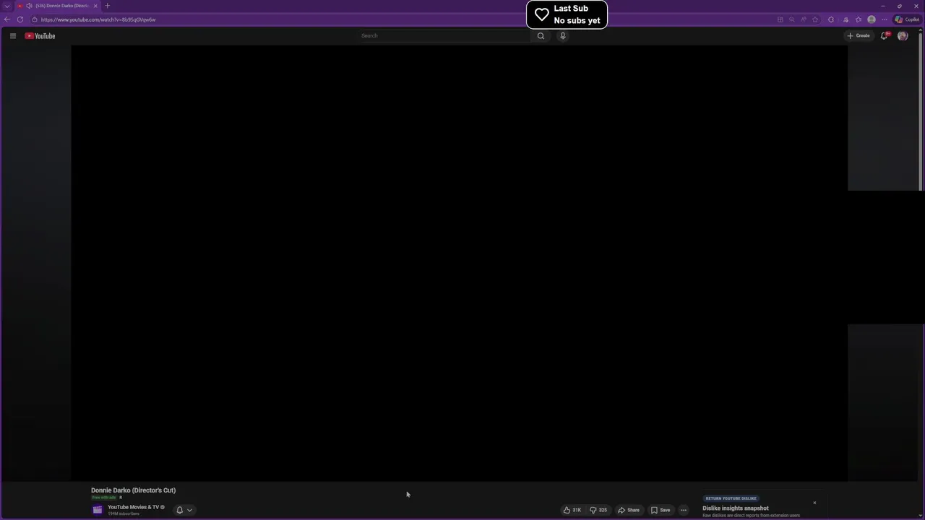Like the video with the thumbs-up button
The height and width of the screenshot is (520, 925).
click(572, 510)
